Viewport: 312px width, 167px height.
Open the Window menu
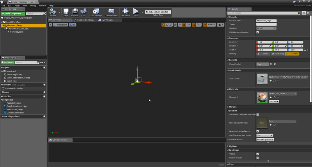43,5
